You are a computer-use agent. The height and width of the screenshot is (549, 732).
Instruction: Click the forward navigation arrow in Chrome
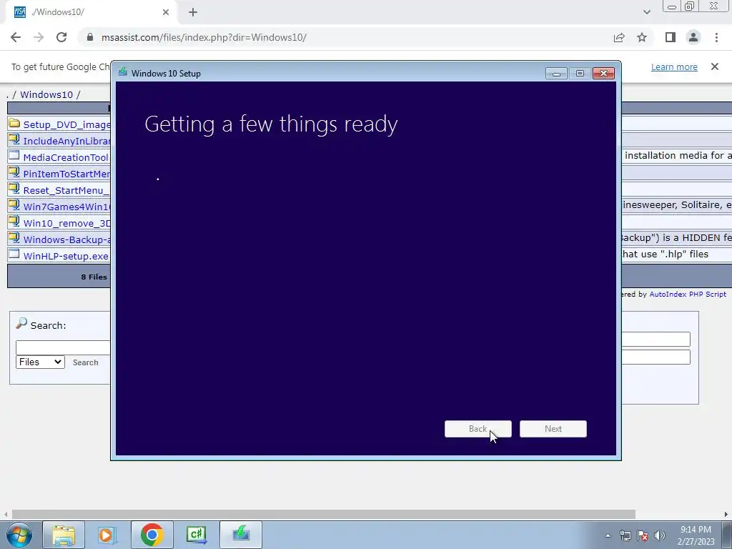pos(39,37)
